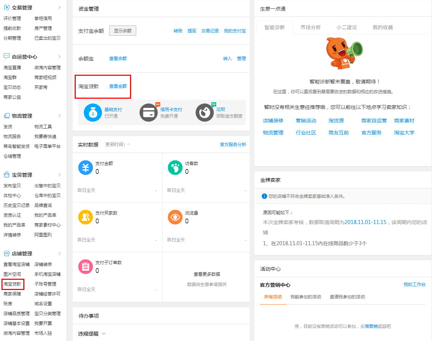Open 淘宝直播 in the sidebar
The height and width of the screenshot is (341, 432).
tap(12, 67)
